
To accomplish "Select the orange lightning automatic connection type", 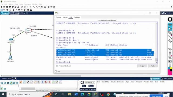I will click(x=21, y=82).
